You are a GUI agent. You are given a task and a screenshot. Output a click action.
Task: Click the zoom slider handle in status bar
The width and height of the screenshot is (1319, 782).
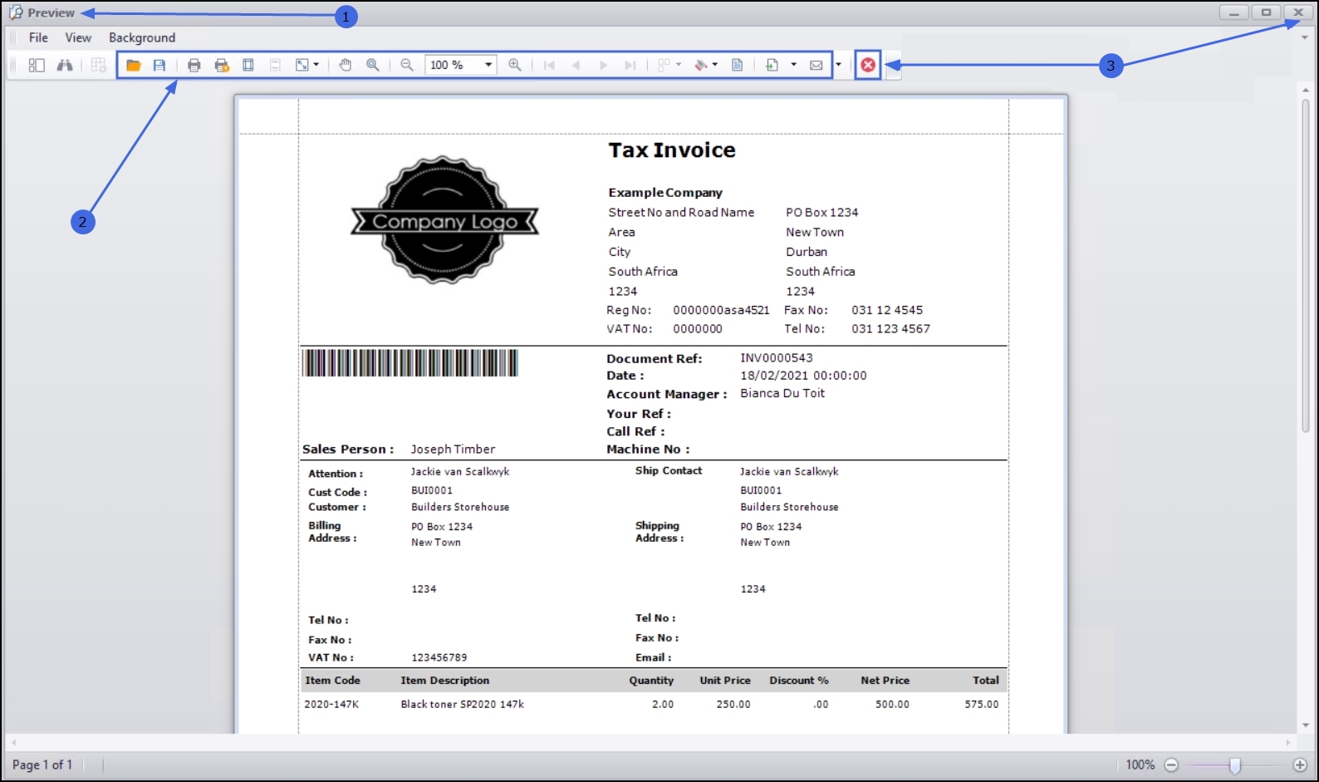(1235, 765)
